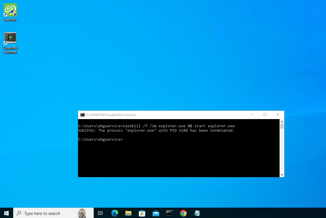Open File Explorer from the taskbar

pos(128,213)
